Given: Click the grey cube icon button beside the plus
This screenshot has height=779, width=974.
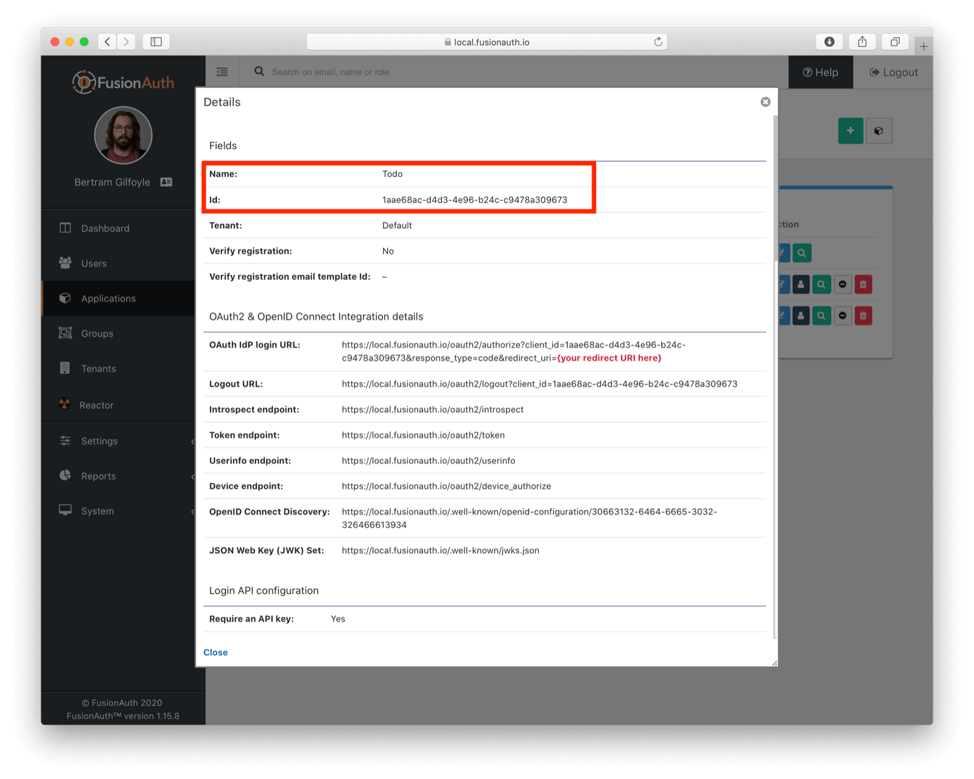Looking at the screenshot, I should [x=878, y=131].
